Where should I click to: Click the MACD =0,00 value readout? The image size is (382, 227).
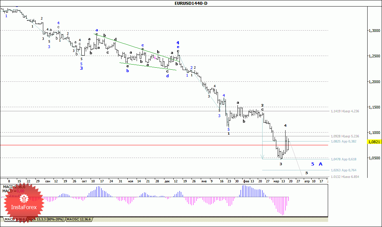[x=13, y=191]
